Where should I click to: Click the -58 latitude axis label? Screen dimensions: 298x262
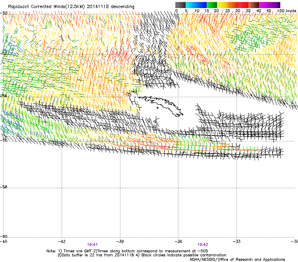4,187
